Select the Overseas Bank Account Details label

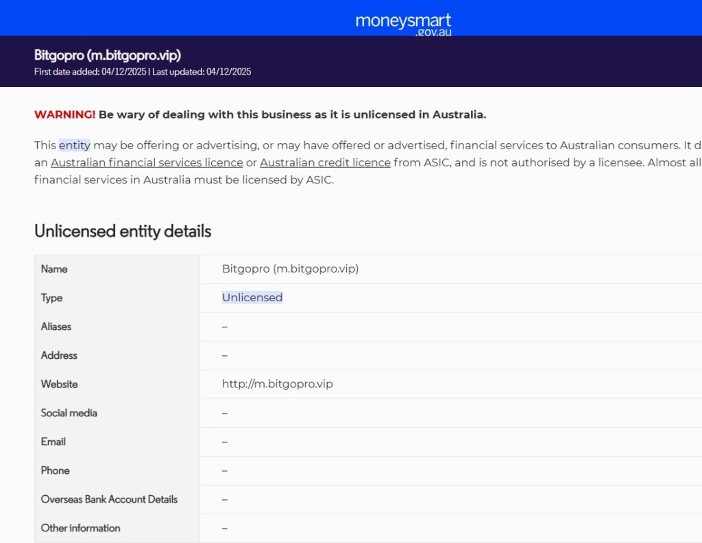tap(109, 499)
